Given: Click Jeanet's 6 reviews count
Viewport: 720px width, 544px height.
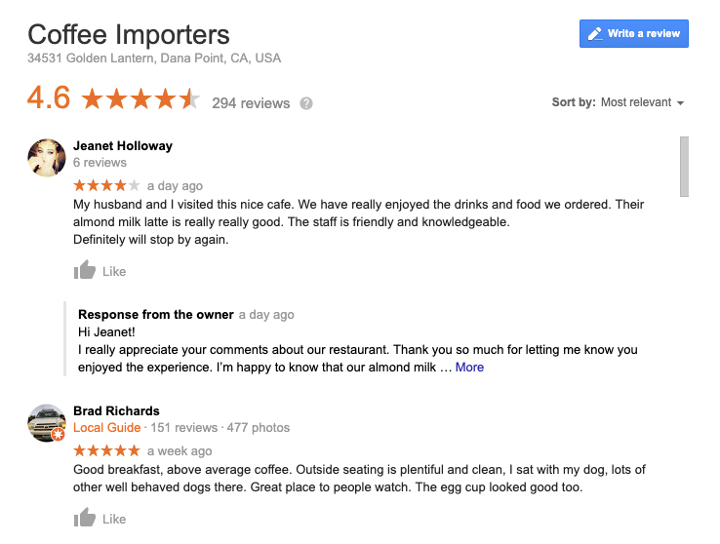Looking at the screenshot, I should pos(100,163).
